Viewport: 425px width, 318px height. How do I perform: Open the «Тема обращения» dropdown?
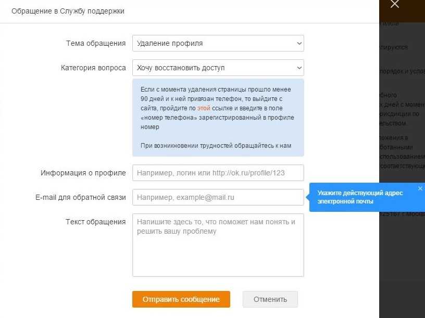tap(218, 43)
